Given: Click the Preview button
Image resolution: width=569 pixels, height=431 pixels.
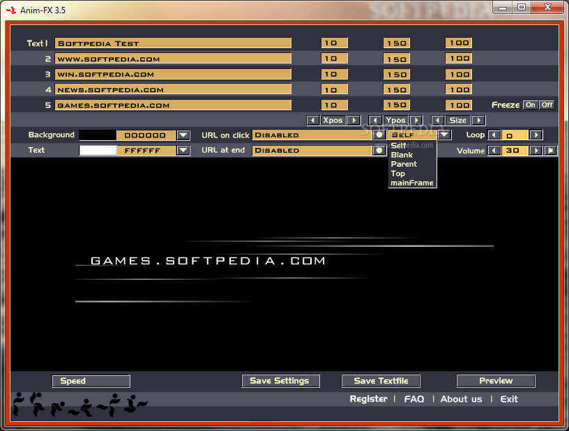Looking at the screenshot, I should click(496, 381).
